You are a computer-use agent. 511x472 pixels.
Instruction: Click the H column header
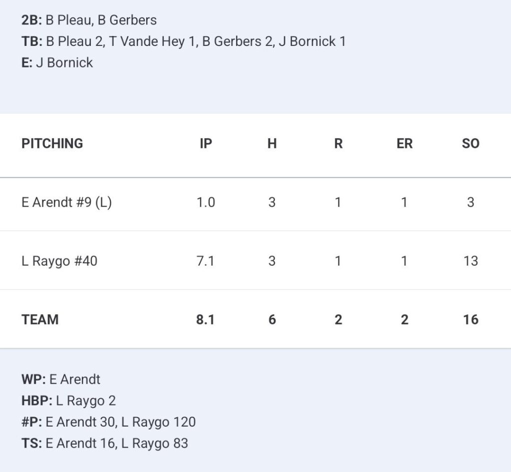(x=272, y=143)
